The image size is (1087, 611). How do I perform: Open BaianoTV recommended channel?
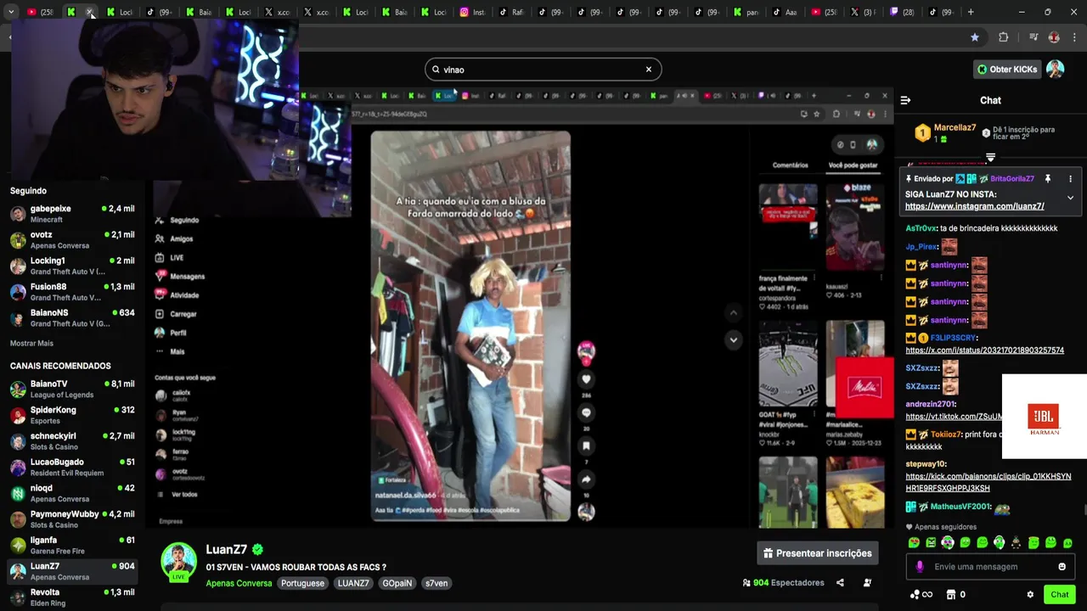coord(72,390)
